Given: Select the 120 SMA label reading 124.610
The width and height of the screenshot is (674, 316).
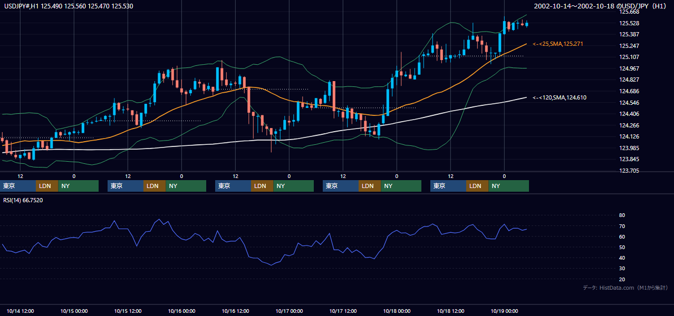Looking at the screenshot, I should (560, 97).
